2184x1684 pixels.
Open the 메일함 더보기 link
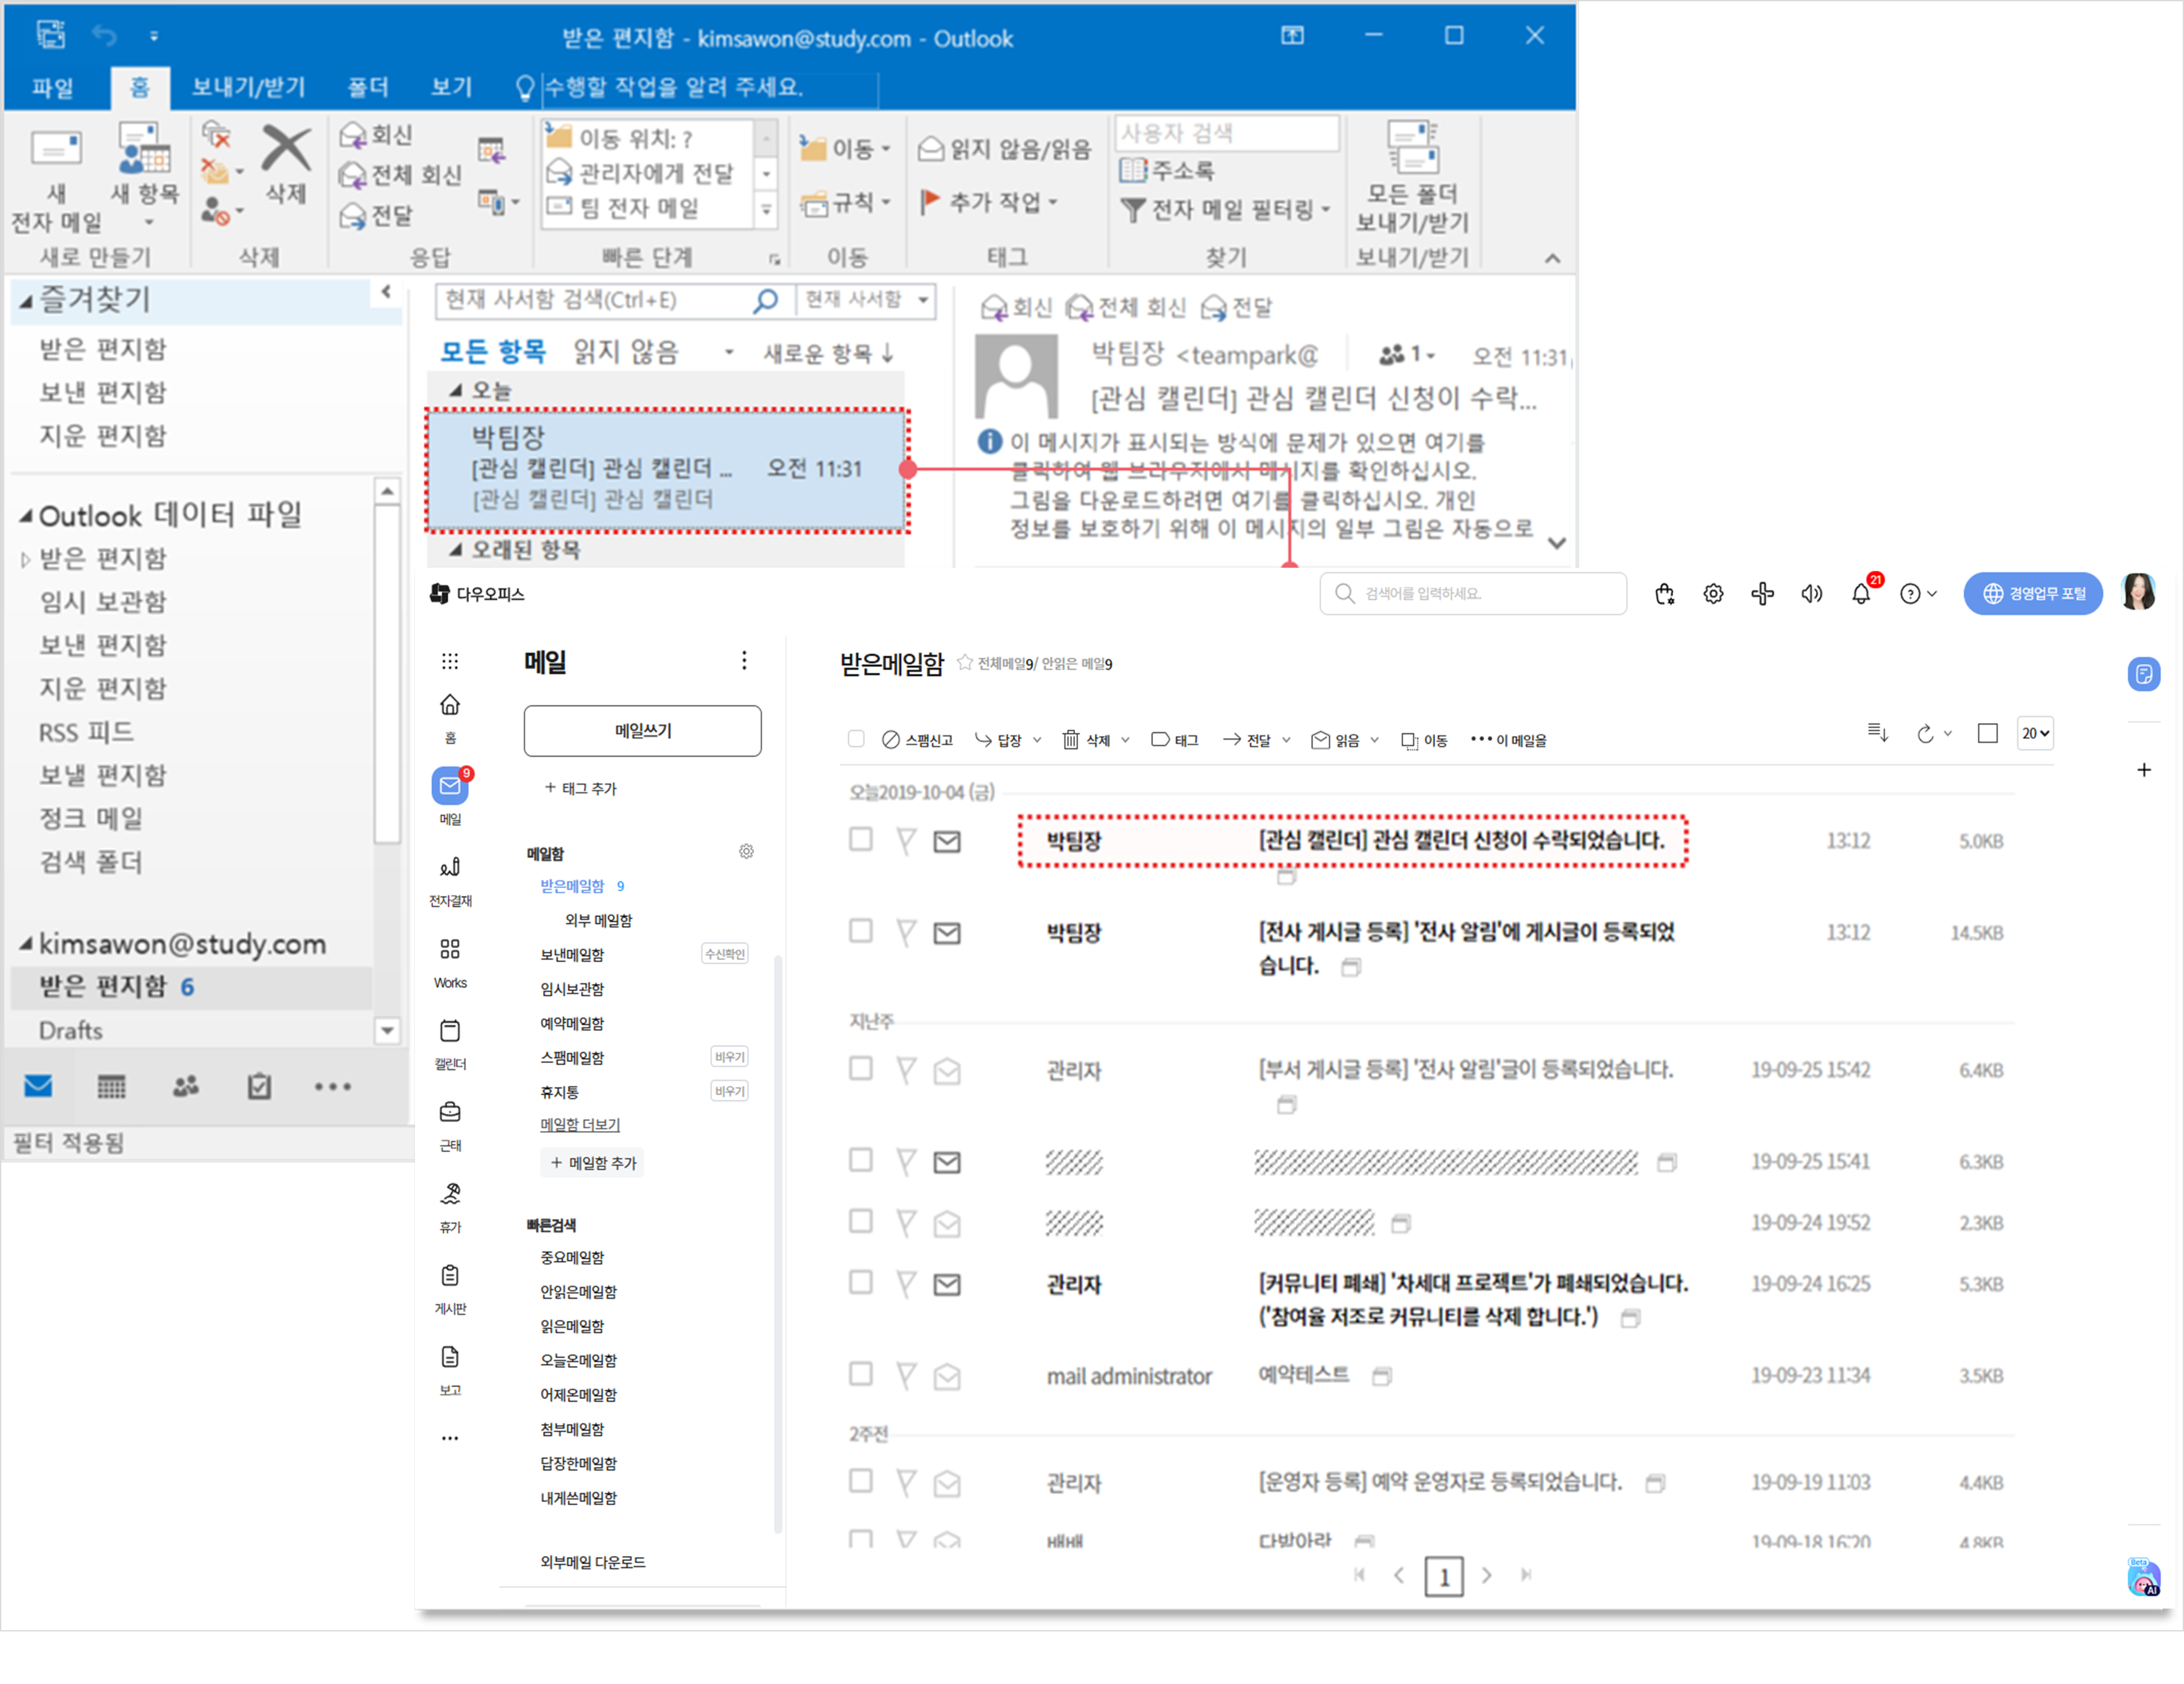tap(580, 1124)
